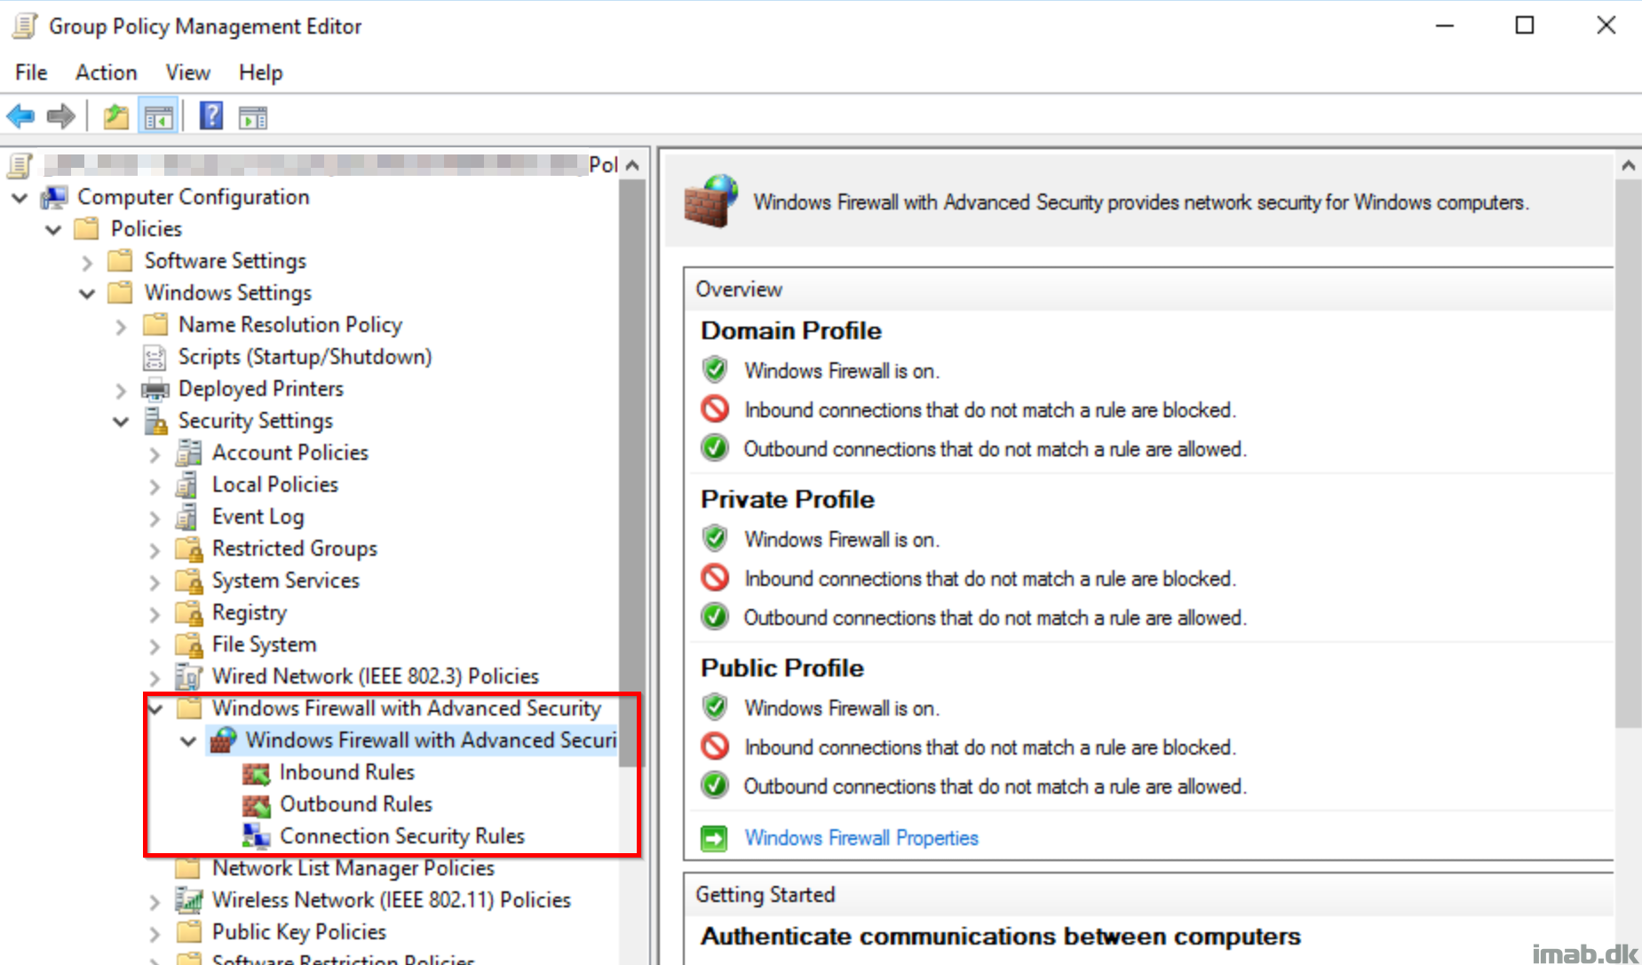Open the Help menu
Image resolution: width=1642 pixels, height=965 pixels.
point(261,73)
